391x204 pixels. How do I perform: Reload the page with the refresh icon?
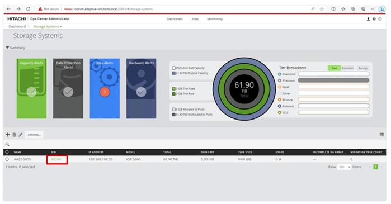(x=28, y=9)
